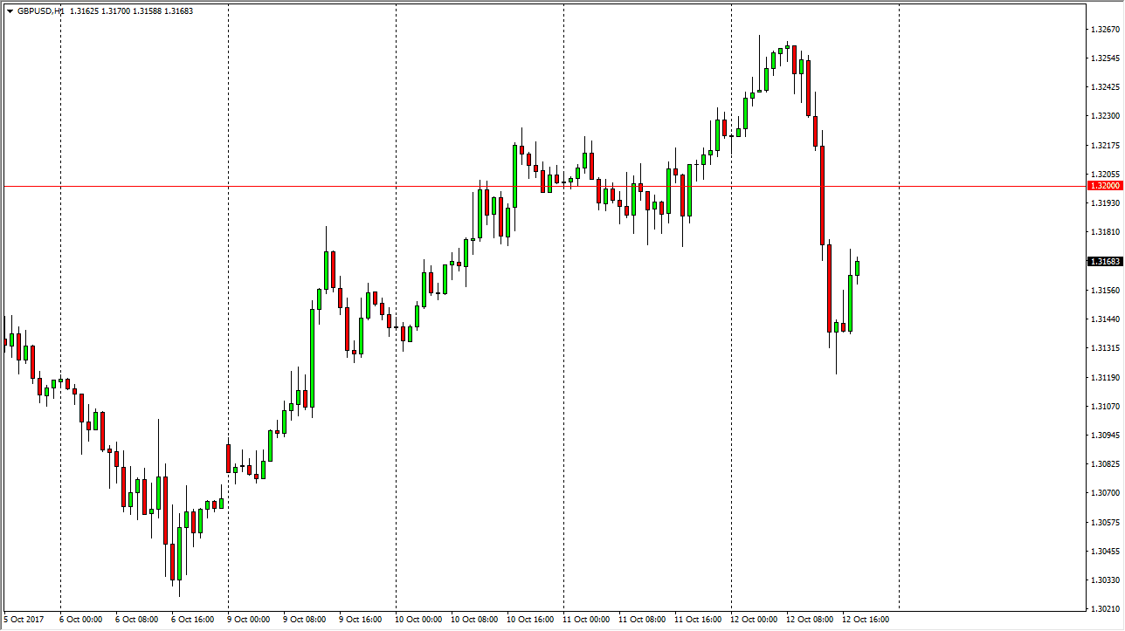The width and height of the screenshot is (1125, 631).
Task: Click the 6 Oct 16:00 time label
Action: tap(192, 620)
